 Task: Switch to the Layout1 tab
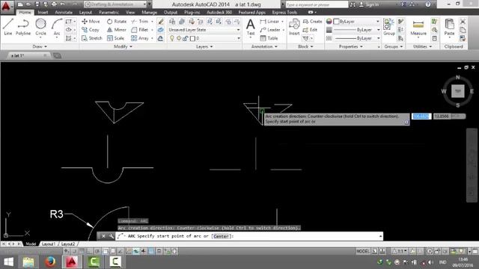pyautogui.click(x=49, y=244)
